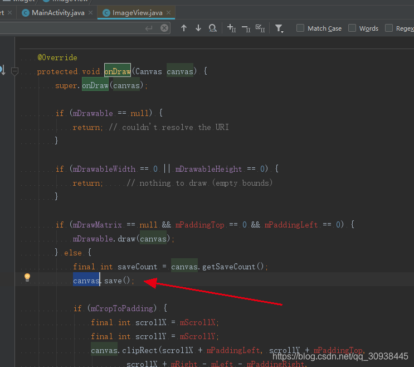Click mDrawableWidth in the condition
Viewport: 414px width, 367px height.
104,169
